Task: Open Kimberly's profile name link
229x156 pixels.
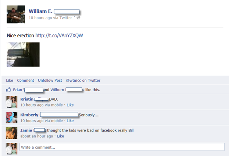Action: [29, 115]
